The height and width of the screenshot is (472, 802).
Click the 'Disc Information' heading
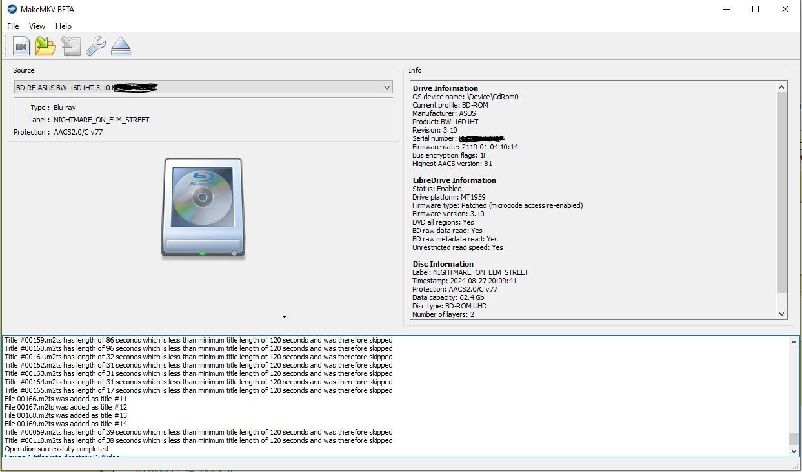[443, 264]
